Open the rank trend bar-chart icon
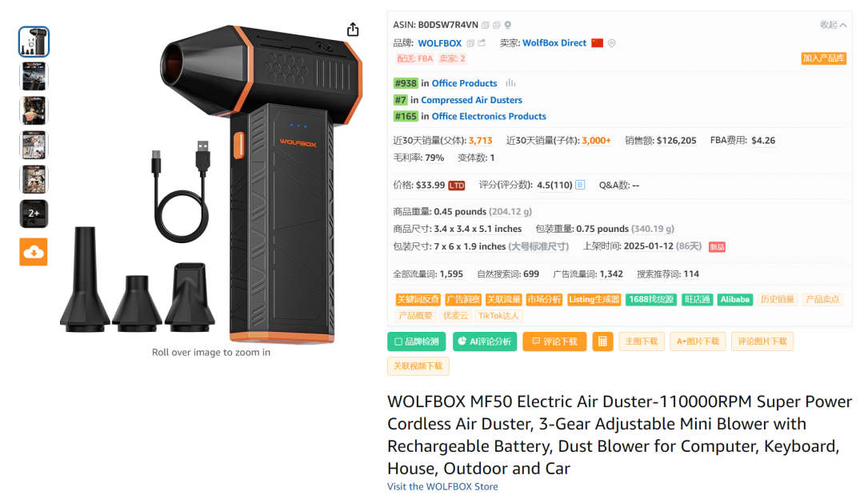This screenshot has width=864, height=495. click(x=510, y=83)
